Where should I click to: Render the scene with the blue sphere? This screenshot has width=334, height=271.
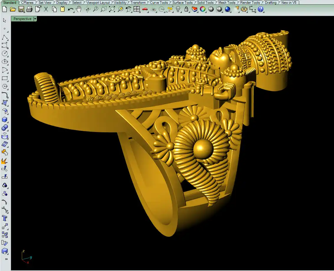(228, 9)
